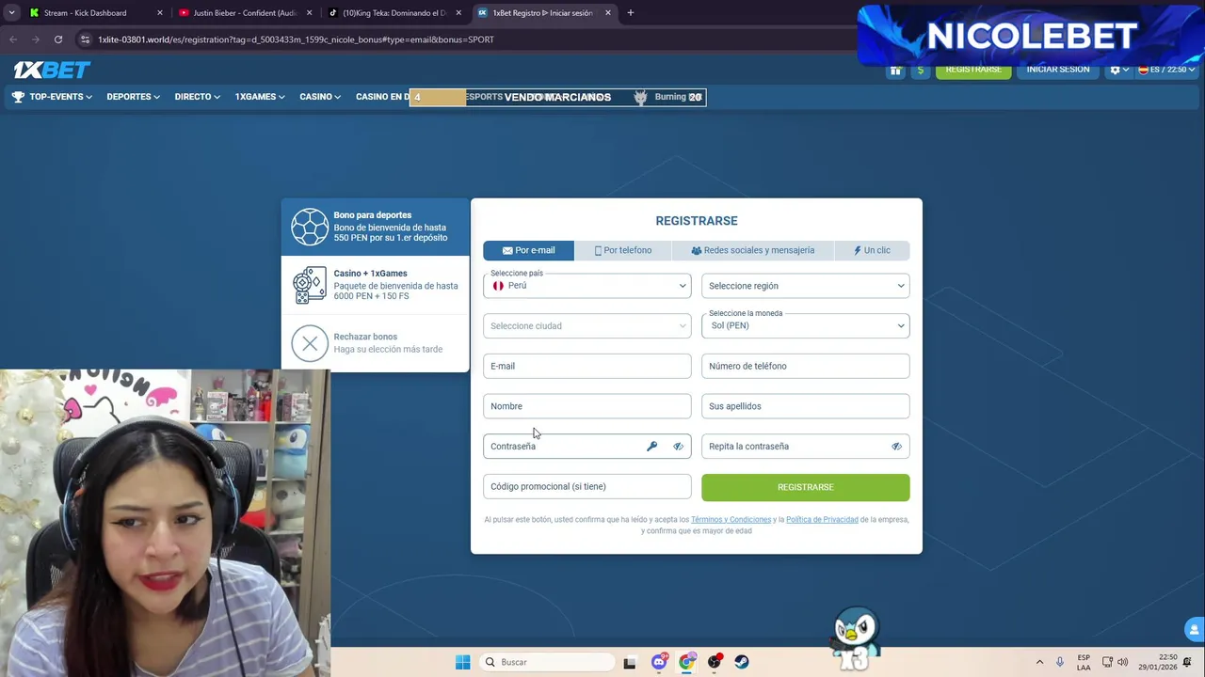Click the Número de teléfono field
The width and height of the screenshot is (1205, 677).
click(x=805, y=366)
